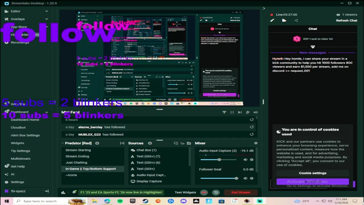Expand the Overlays sidebar section
Viewport: 364px width, 205px height.
point(47,19)
